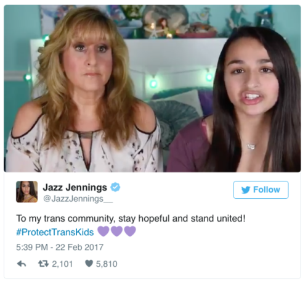Open the @JazzJennings__ handle link

pyautogui.click(x=78, y=199)
